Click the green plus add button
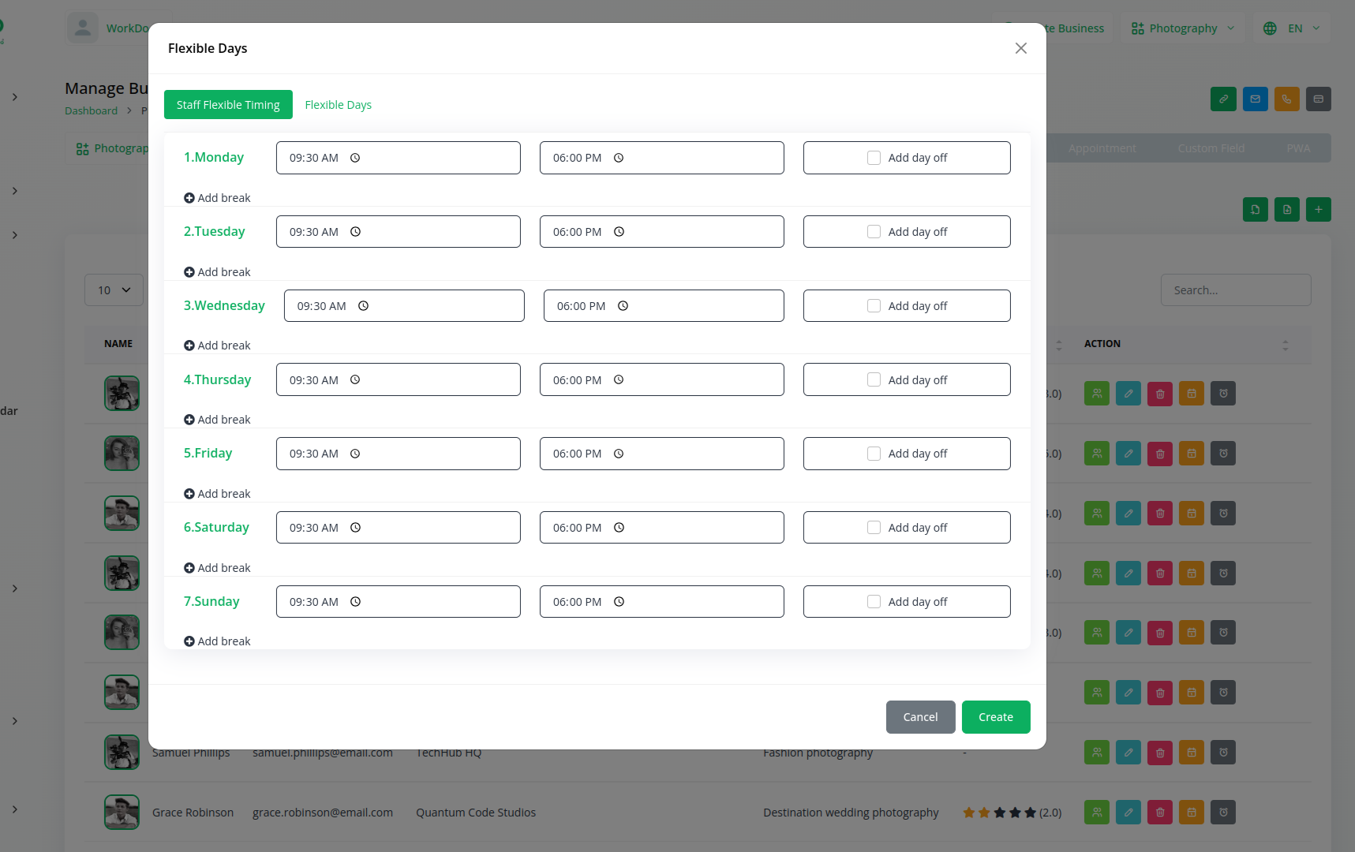The width and height of the screenshot is (1355, 852). pyautogui.click(x=1318, y=209)
